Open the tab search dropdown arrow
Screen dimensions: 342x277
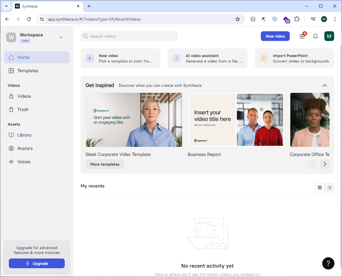6,6
